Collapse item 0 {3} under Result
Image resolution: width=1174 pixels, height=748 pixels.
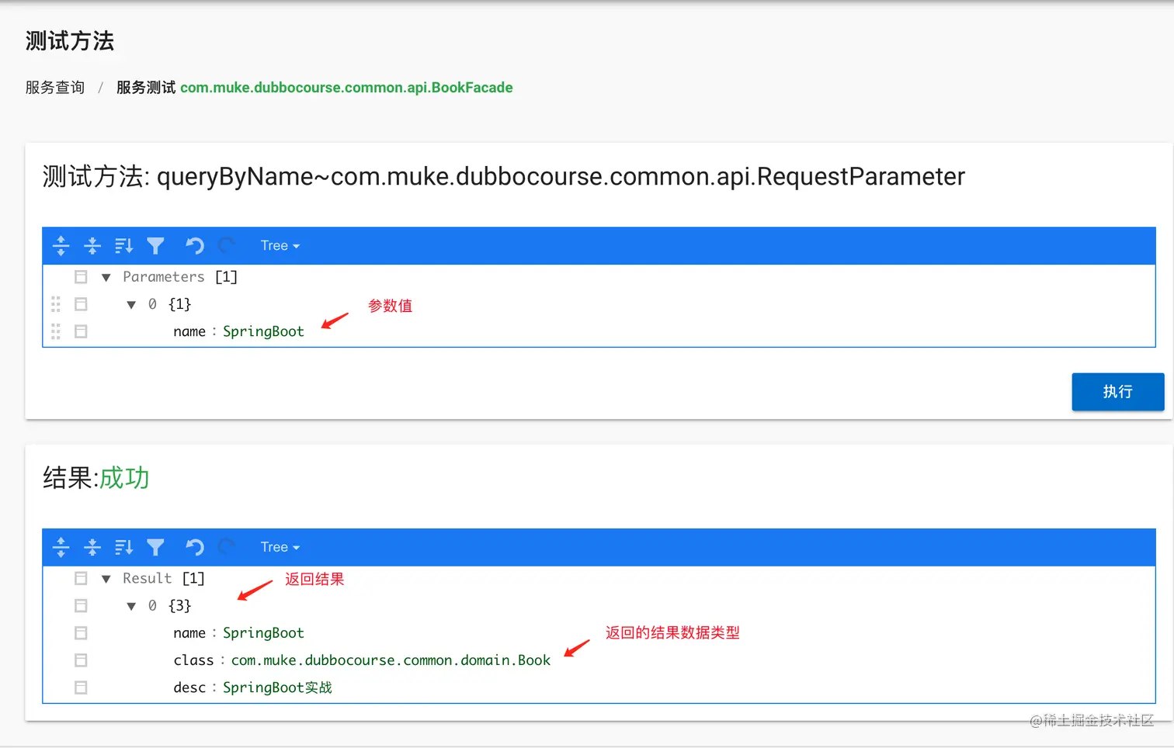[x=131, y=606]
